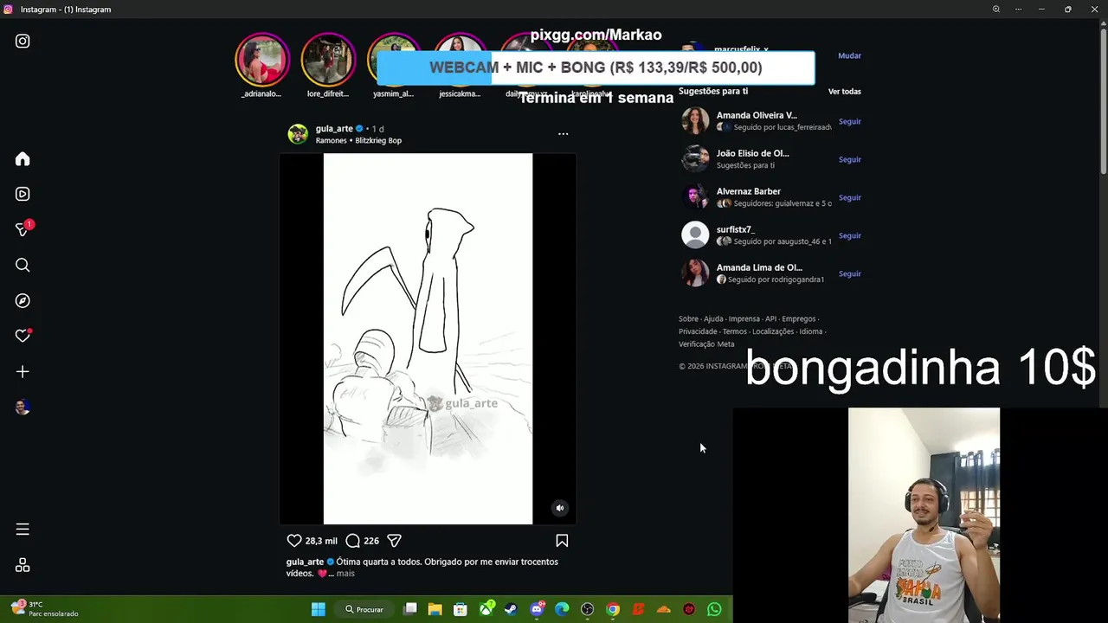Open the 'Idioma' language selector
Screen dimensions: 1108x623
click(x=811, y=331)
